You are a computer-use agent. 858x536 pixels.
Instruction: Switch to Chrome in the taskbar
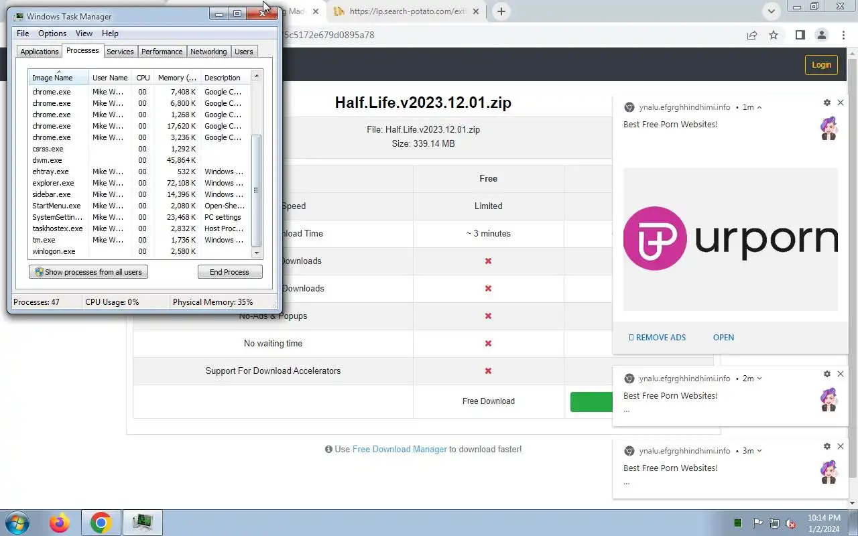pos(101,523)
